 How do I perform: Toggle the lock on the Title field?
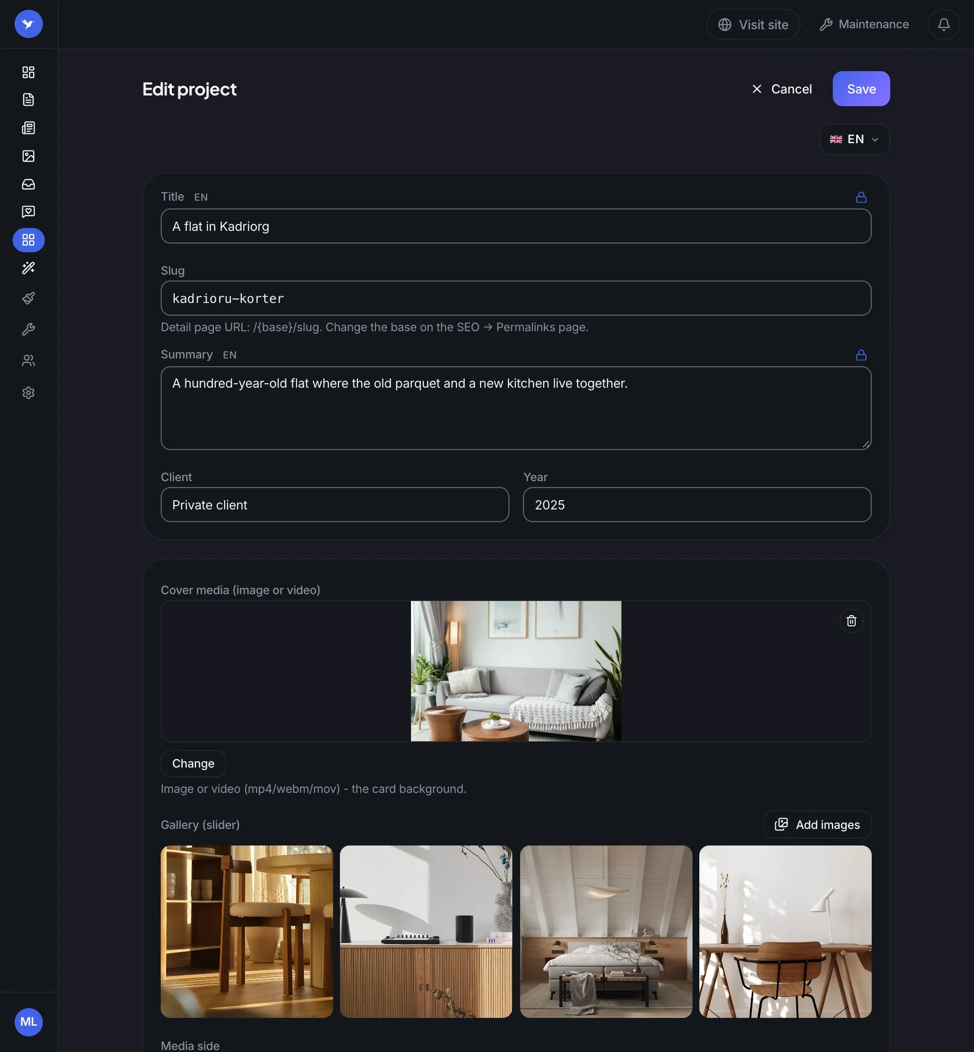(861, 197)
